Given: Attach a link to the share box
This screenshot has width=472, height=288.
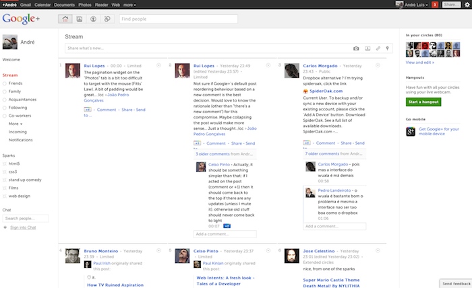Looking at the screenshot, I should point(378,48).
